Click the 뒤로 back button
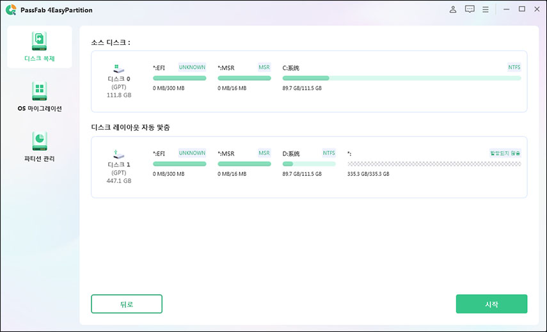 tap(127, 304)
